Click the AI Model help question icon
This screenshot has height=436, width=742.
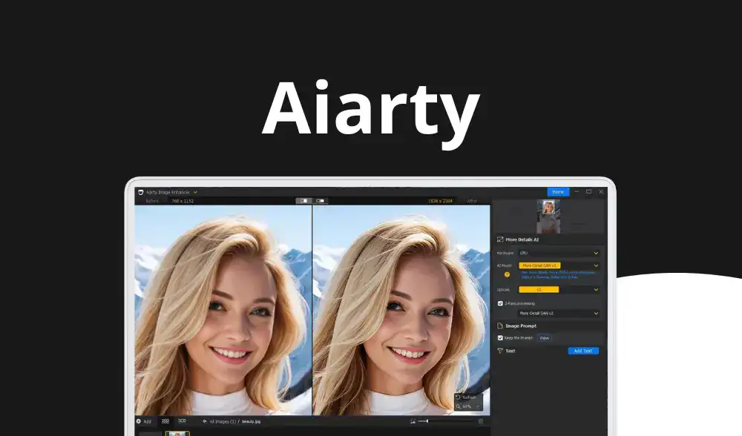pos(507,274)
